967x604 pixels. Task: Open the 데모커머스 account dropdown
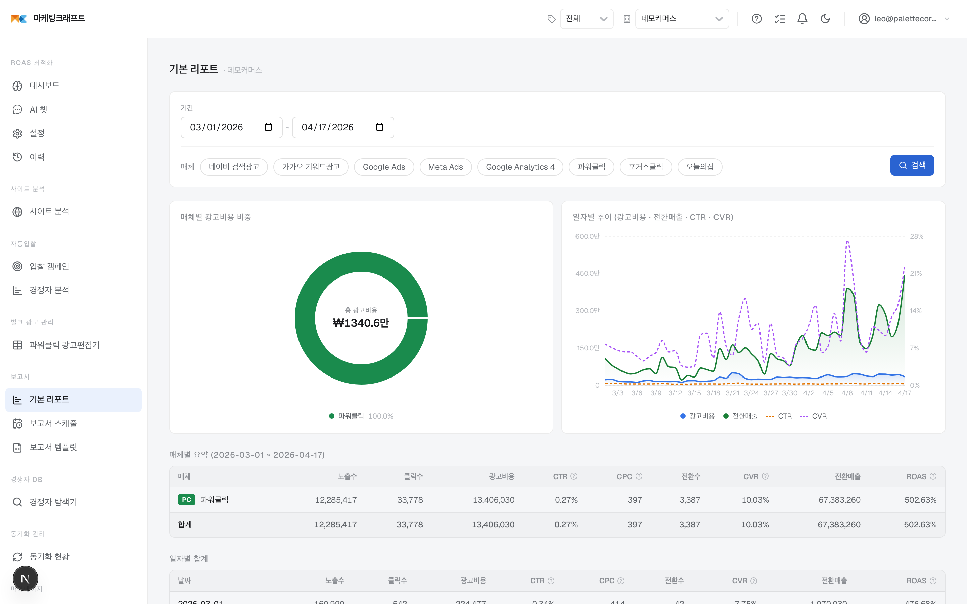coord(682,19)
